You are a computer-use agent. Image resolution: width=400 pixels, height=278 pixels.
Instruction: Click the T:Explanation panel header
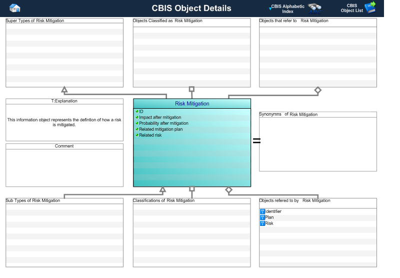pos(64,101)
